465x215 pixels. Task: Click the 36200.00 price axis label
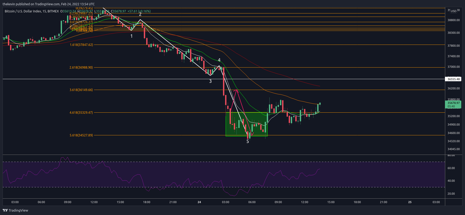pos(453,88)
